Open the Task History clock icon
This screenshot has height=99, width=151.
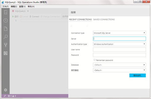click(x=6, y=20)
